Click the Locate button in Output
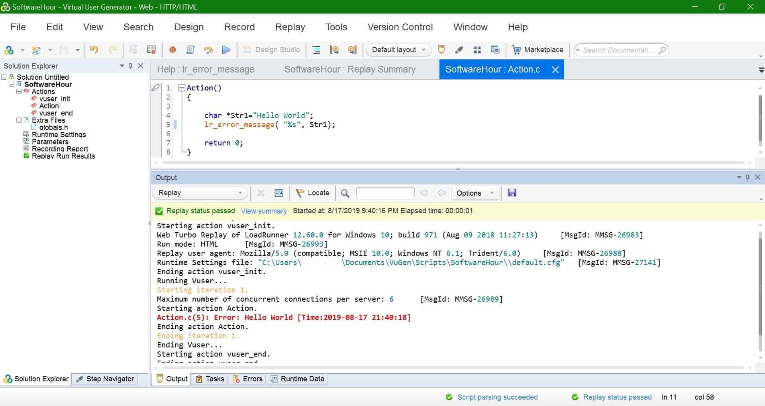The height and width of the screenshot is (406, 765). 313,193
